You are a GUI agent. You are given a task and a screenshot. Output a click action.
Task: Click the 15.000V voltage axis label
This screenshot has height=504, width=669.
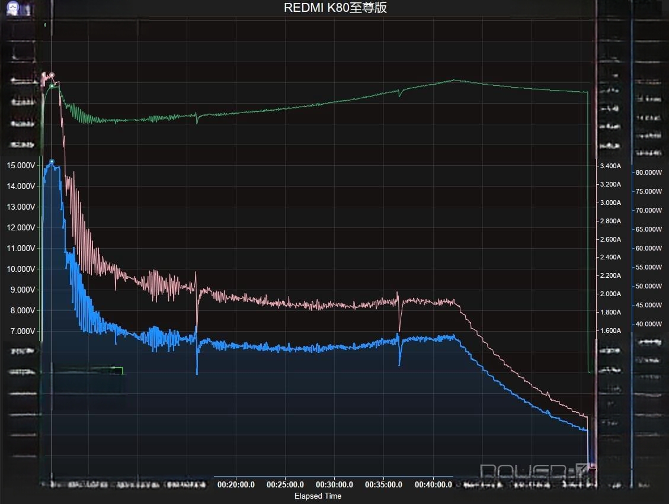click(x=21, y=165)
